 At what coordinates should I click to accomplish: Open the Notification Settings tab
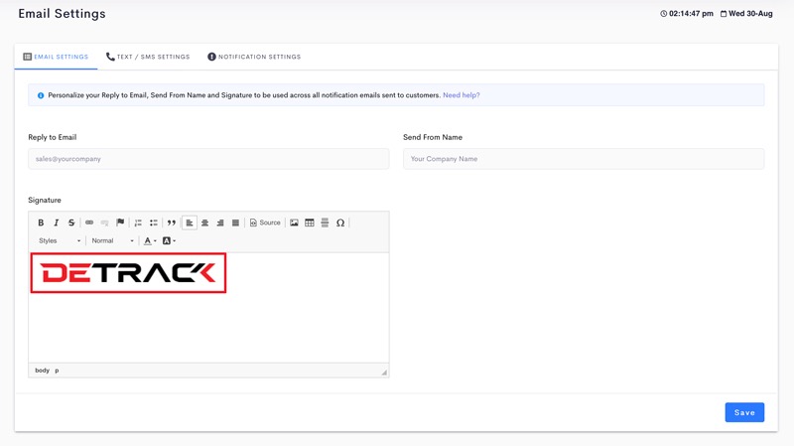(x=254, y=57)
